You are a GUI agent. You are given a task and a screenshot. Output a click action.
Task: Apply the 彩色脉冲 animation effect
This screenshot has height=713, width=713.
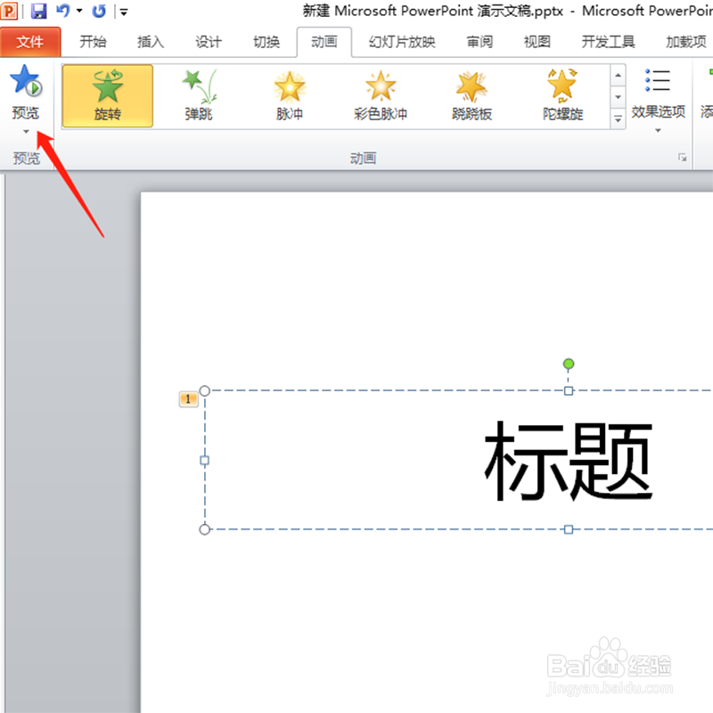click(381, 96)
